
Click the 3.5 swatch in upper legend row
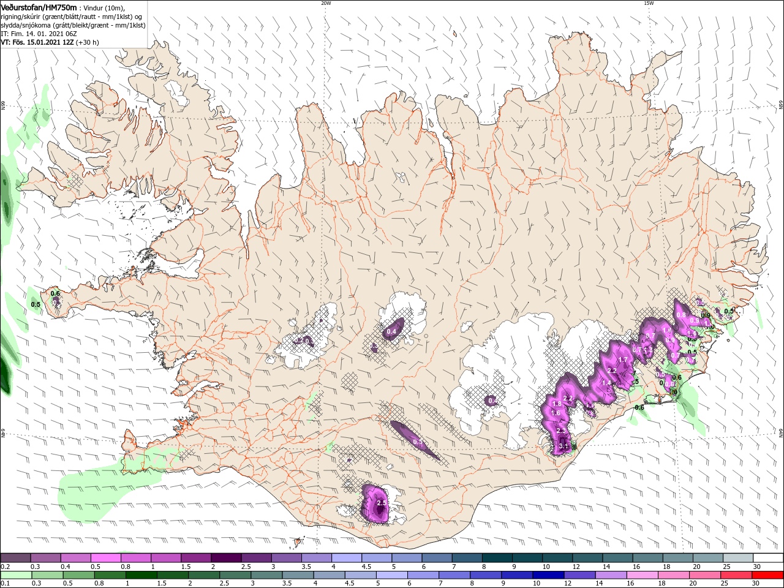click(316, 557)
